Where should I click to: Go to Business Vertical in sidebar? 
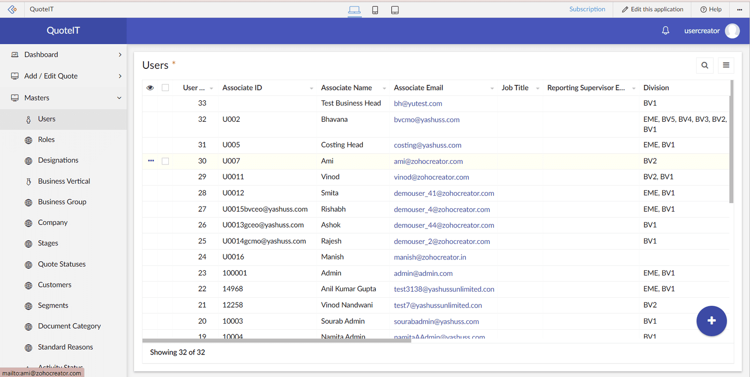pyautogui.click(x=64, y=181)
